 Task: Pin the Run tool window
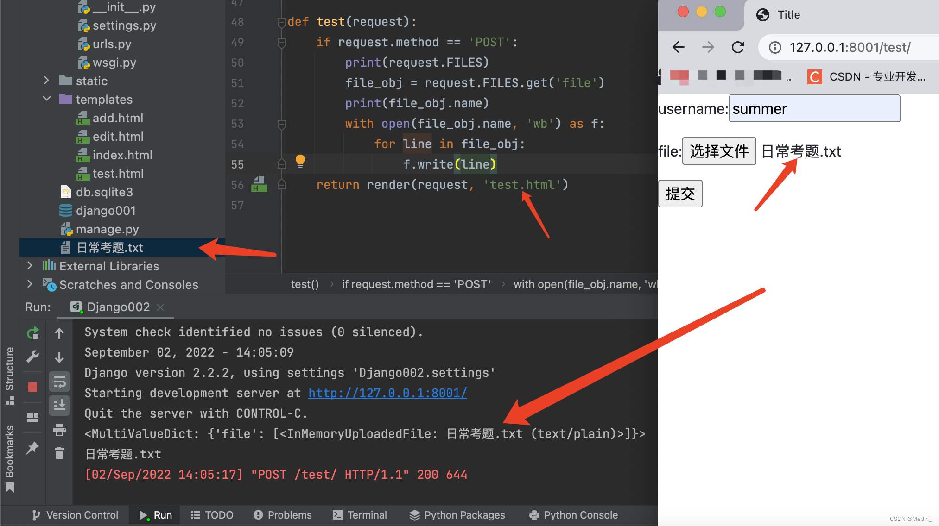pyautogui.click(x=32, y=448)
